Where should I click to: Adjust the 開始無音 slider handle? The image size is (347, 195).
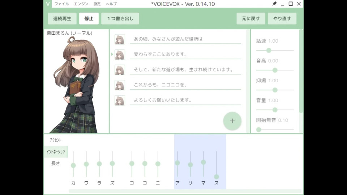pos(259,130)
